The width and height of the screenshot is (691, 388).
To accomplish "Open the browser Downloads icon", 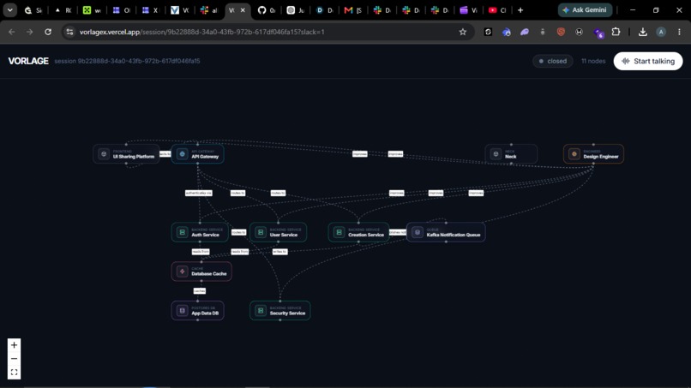I will [642, 32].
